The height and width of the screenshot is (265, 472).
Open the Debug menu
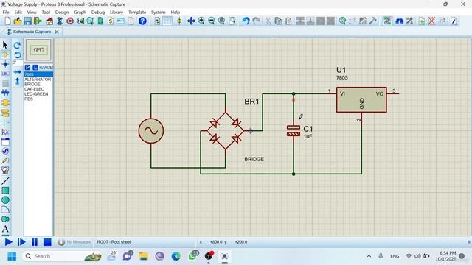tap(98, 12)
